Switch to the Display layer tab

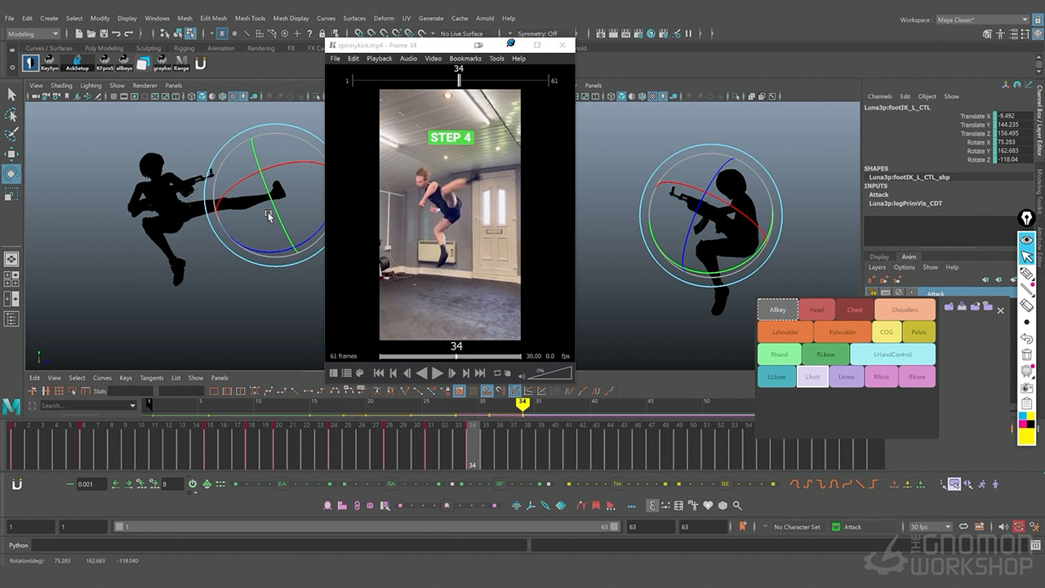click(x=879, y=256)
